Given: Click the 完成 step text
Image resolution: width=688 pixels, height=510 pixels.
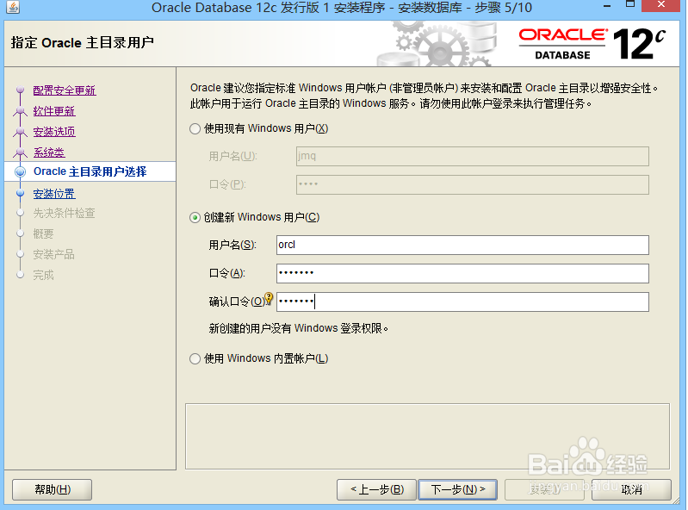Looking at the screenshot, I should coord(43,275).
